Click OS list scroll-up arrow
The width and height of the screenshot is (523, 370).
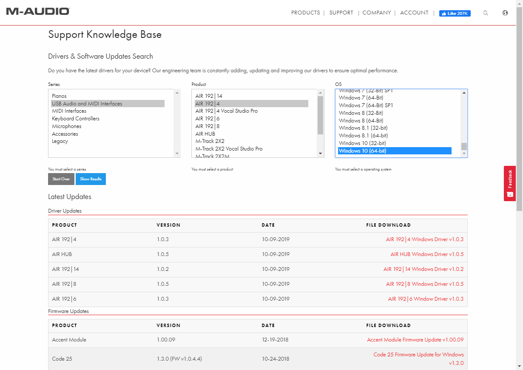464,93
